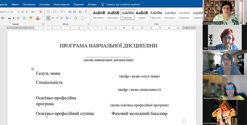Sort text using the A-Z sort icon
The width and height of the screenshot is (247, 125).
point(80,12)
